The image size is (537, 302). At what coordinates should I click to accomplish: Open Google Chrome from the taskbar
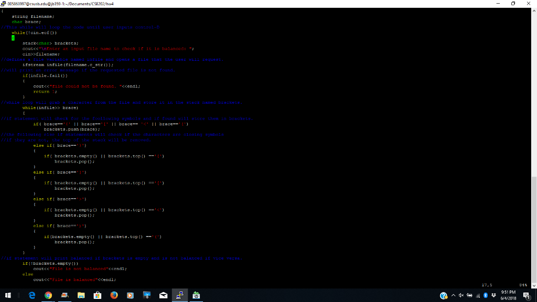[48, 295]
